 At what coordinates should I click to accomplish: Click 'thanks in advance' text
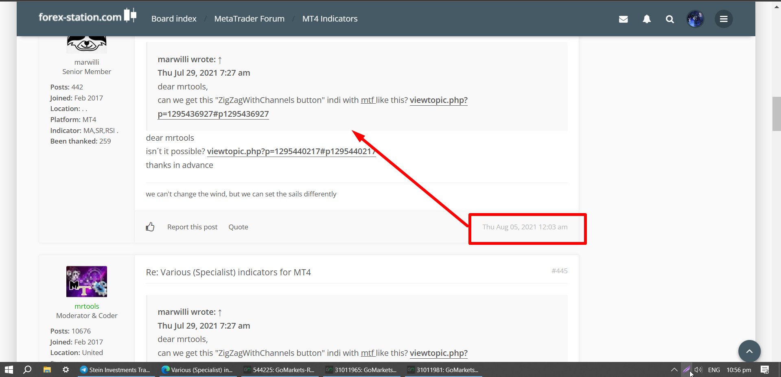click(x=179, y=165)
